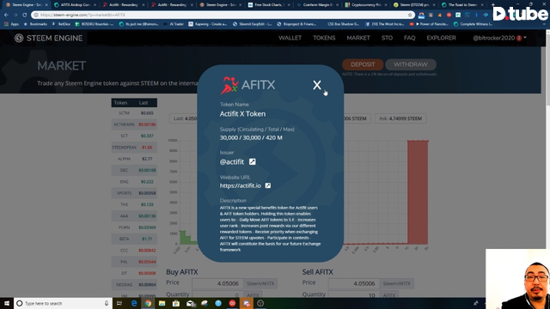Click the Steem Engine gear logo

(x=19, y=38)
